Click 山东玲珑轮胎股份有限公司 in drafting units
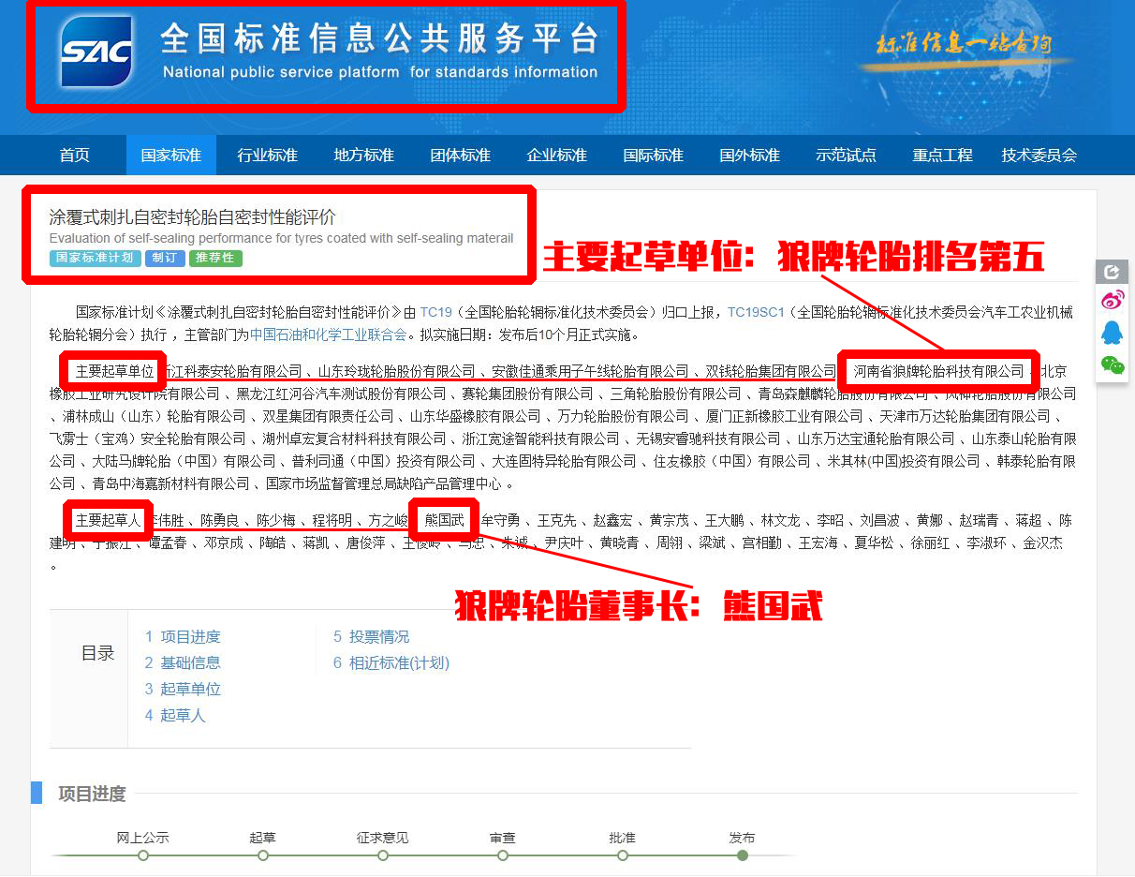The image size is (1135, 877). [397, 371]
